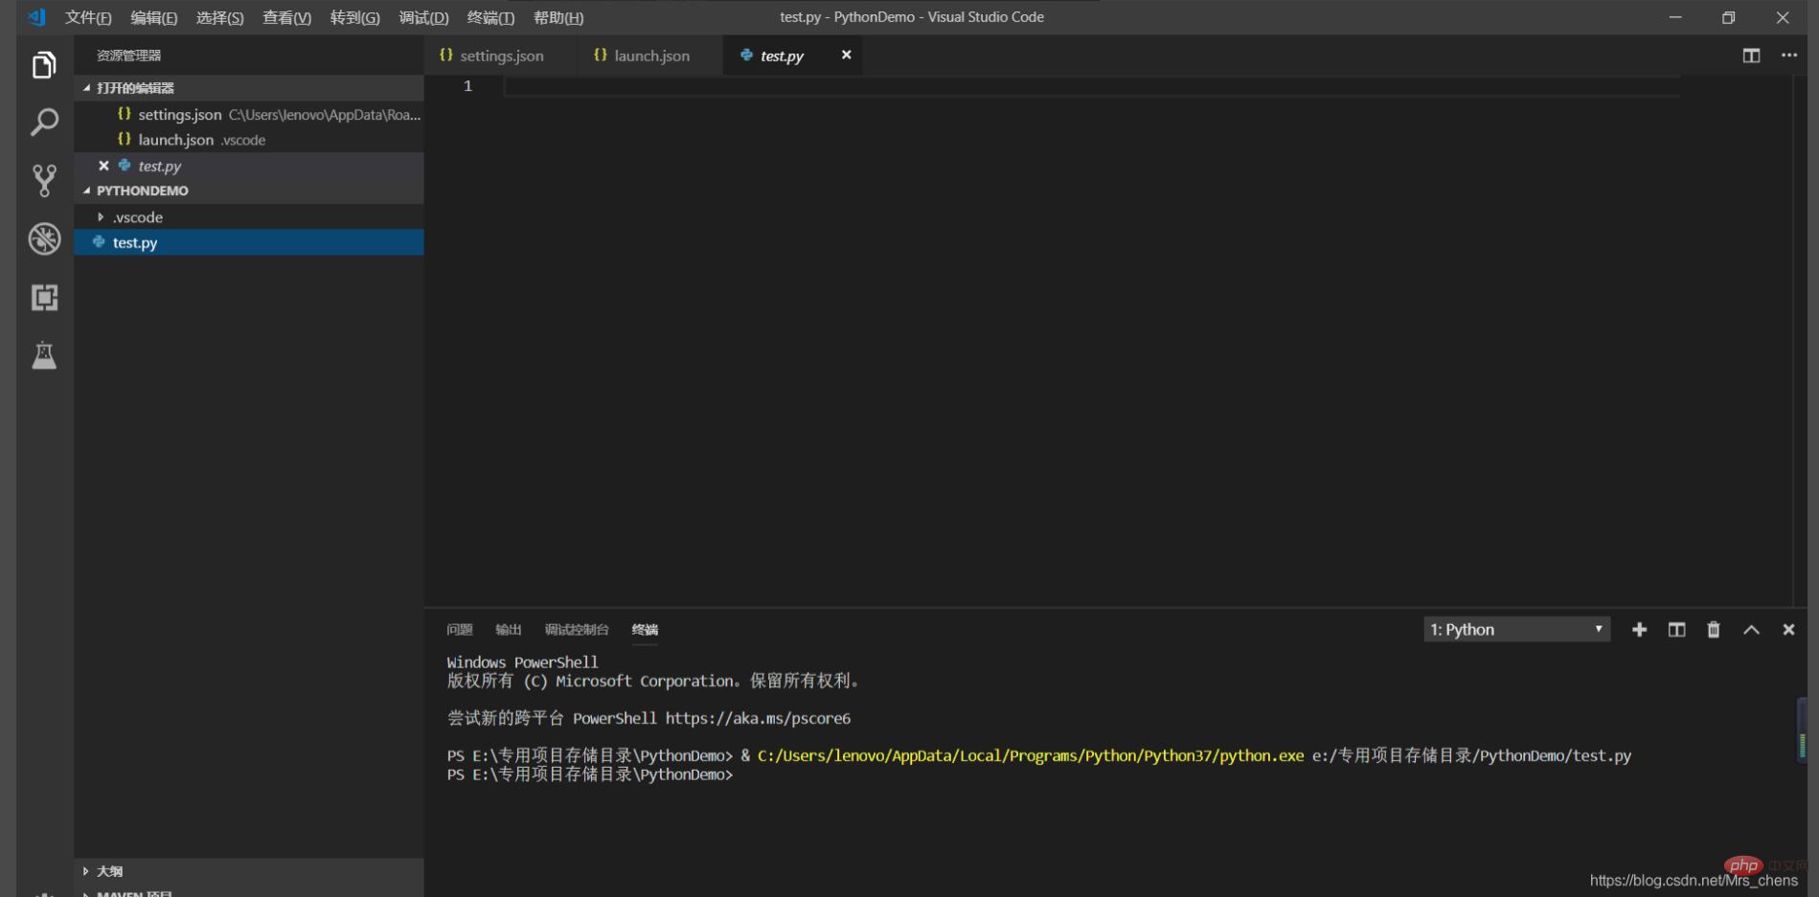The image size is (1819, 897).
Task: Open the Search view icon
Action: point(44,123)
